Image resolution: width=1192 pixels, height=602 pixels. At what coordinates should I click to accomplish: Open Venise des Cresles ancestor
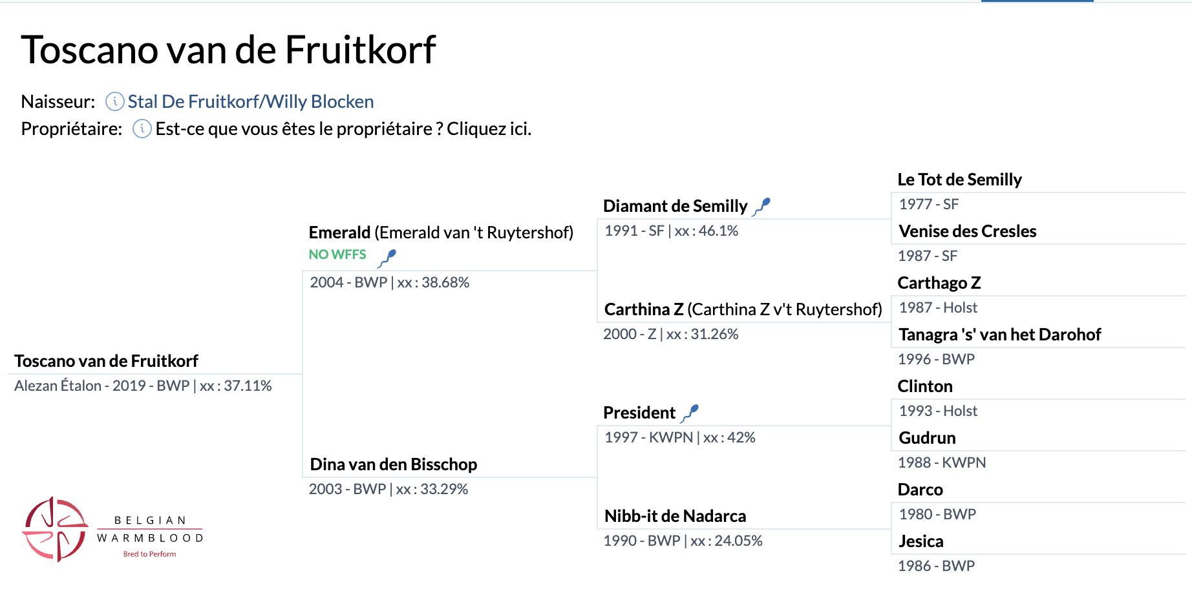click(x=967, y=231)
